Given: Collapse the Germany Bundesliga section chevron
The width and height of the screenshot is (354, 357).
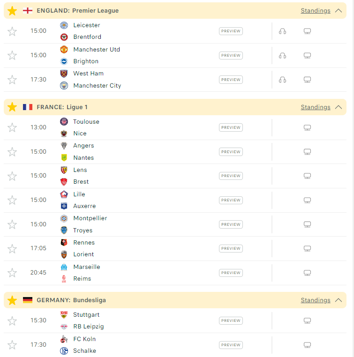Looking at the screenshot, I should (339, 300).
